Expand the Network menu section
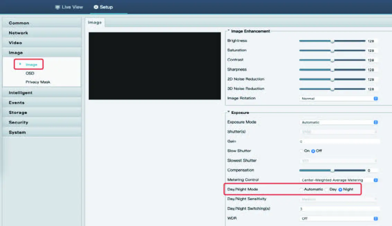Screen dimensions: 392x226 (x=42, y=33)
